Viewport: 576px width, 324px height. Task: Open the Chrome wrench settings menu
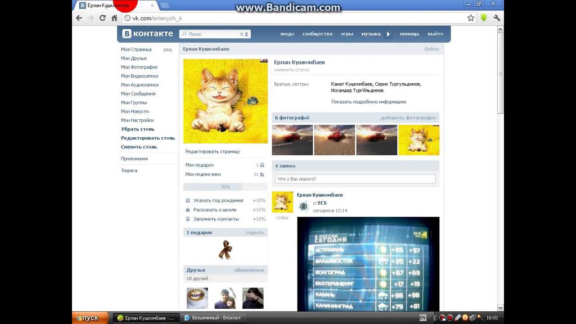point(497,18)
